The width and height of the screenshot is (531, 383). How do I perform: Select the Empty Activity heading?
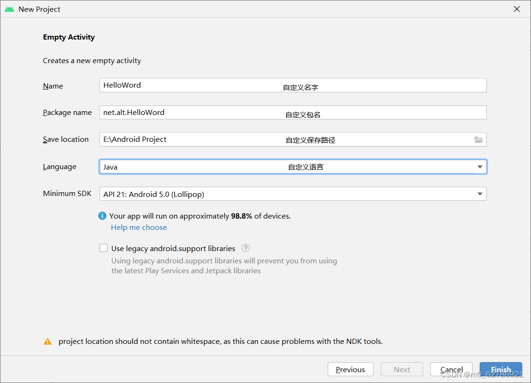(69, 37)
